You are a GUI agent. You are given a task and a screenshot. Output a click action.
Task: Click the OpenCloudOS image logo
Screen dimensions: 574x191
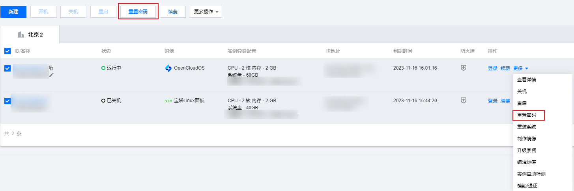168,68
